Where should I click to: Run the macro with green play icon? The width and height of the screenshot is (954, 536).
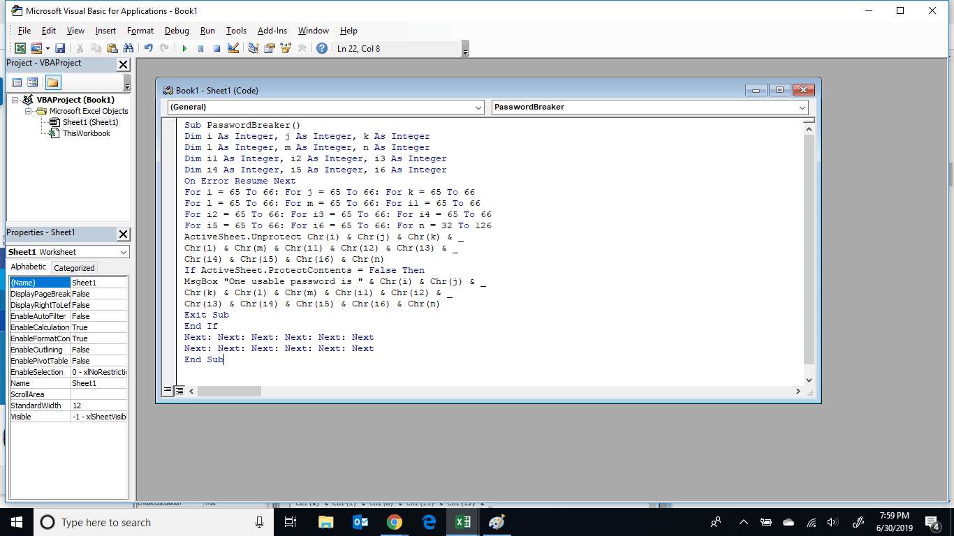click(184, 48)
